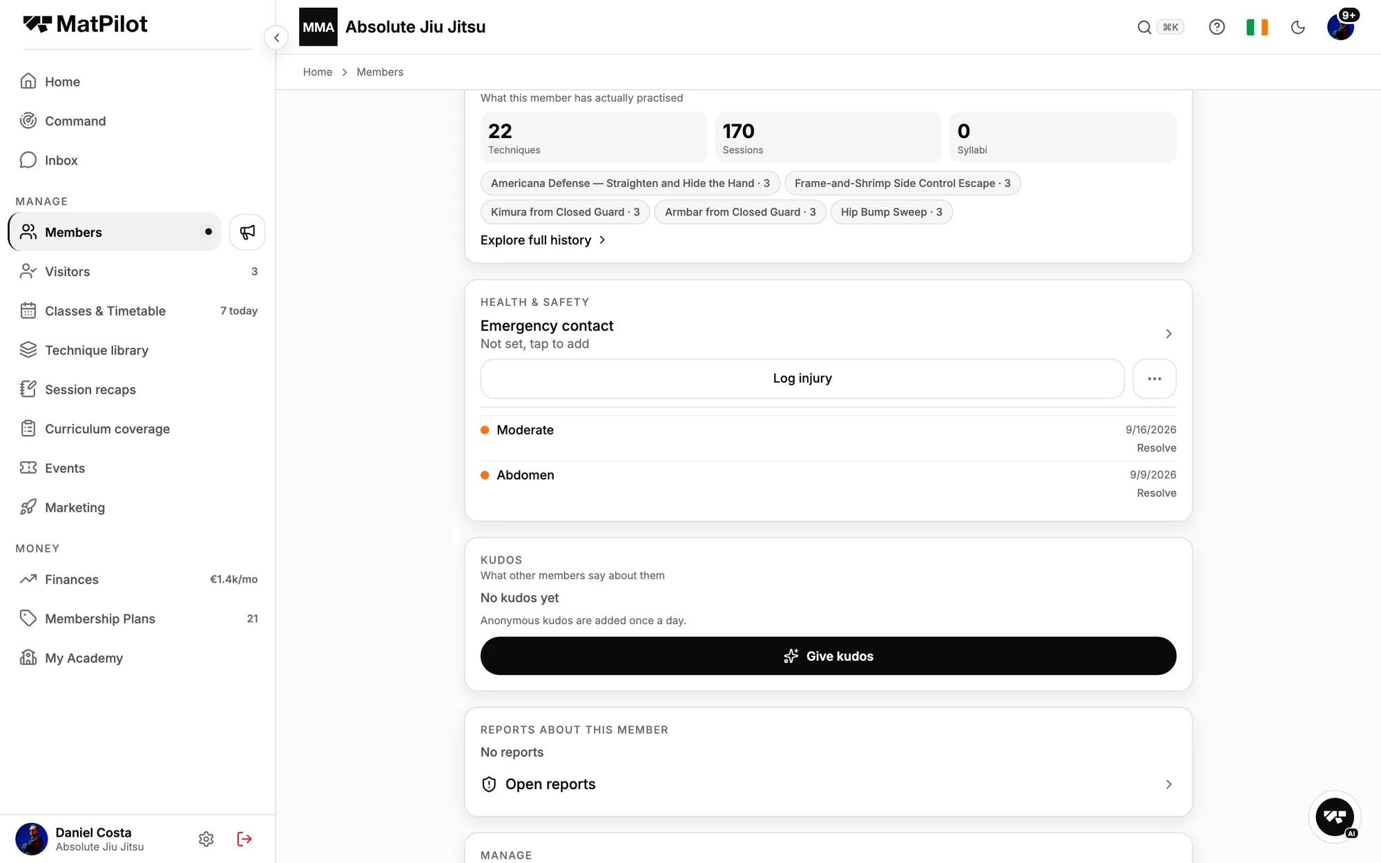Open Technique library
This screenshot has width=1381, height=863.
[x=137, y=350]
